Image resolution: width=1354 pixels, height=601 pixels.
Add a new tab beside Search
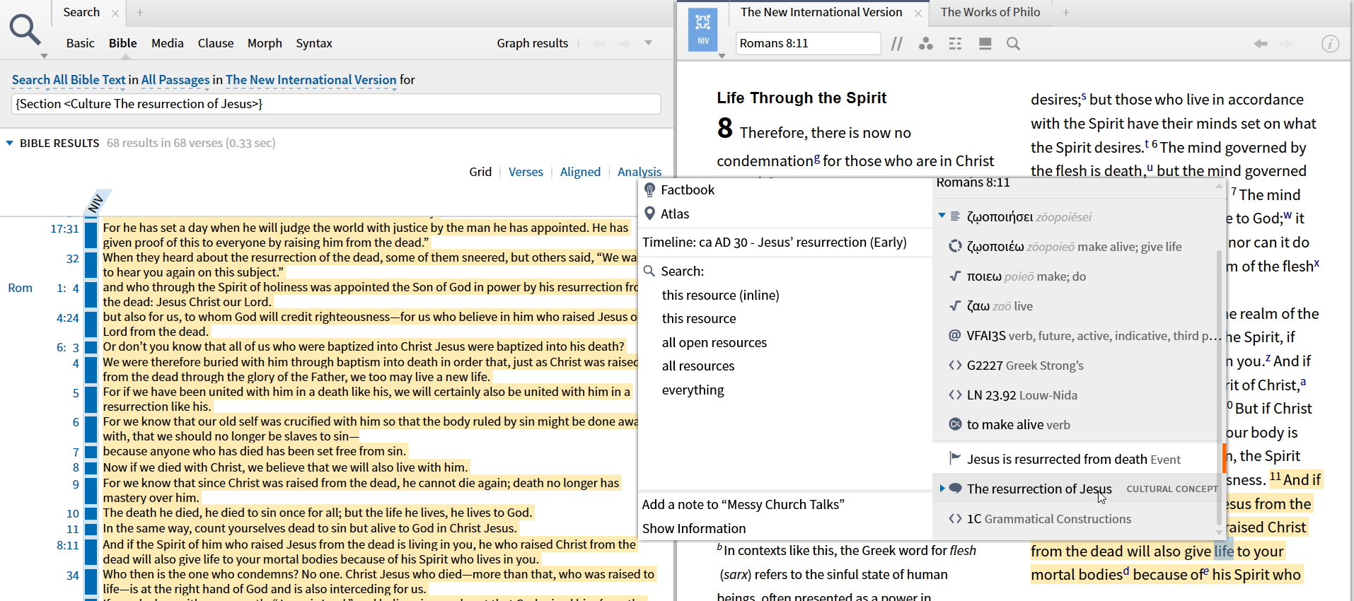(140, 12)
